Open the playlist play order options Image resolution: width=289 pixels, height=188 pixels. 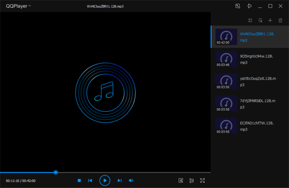tap(260, 20)
